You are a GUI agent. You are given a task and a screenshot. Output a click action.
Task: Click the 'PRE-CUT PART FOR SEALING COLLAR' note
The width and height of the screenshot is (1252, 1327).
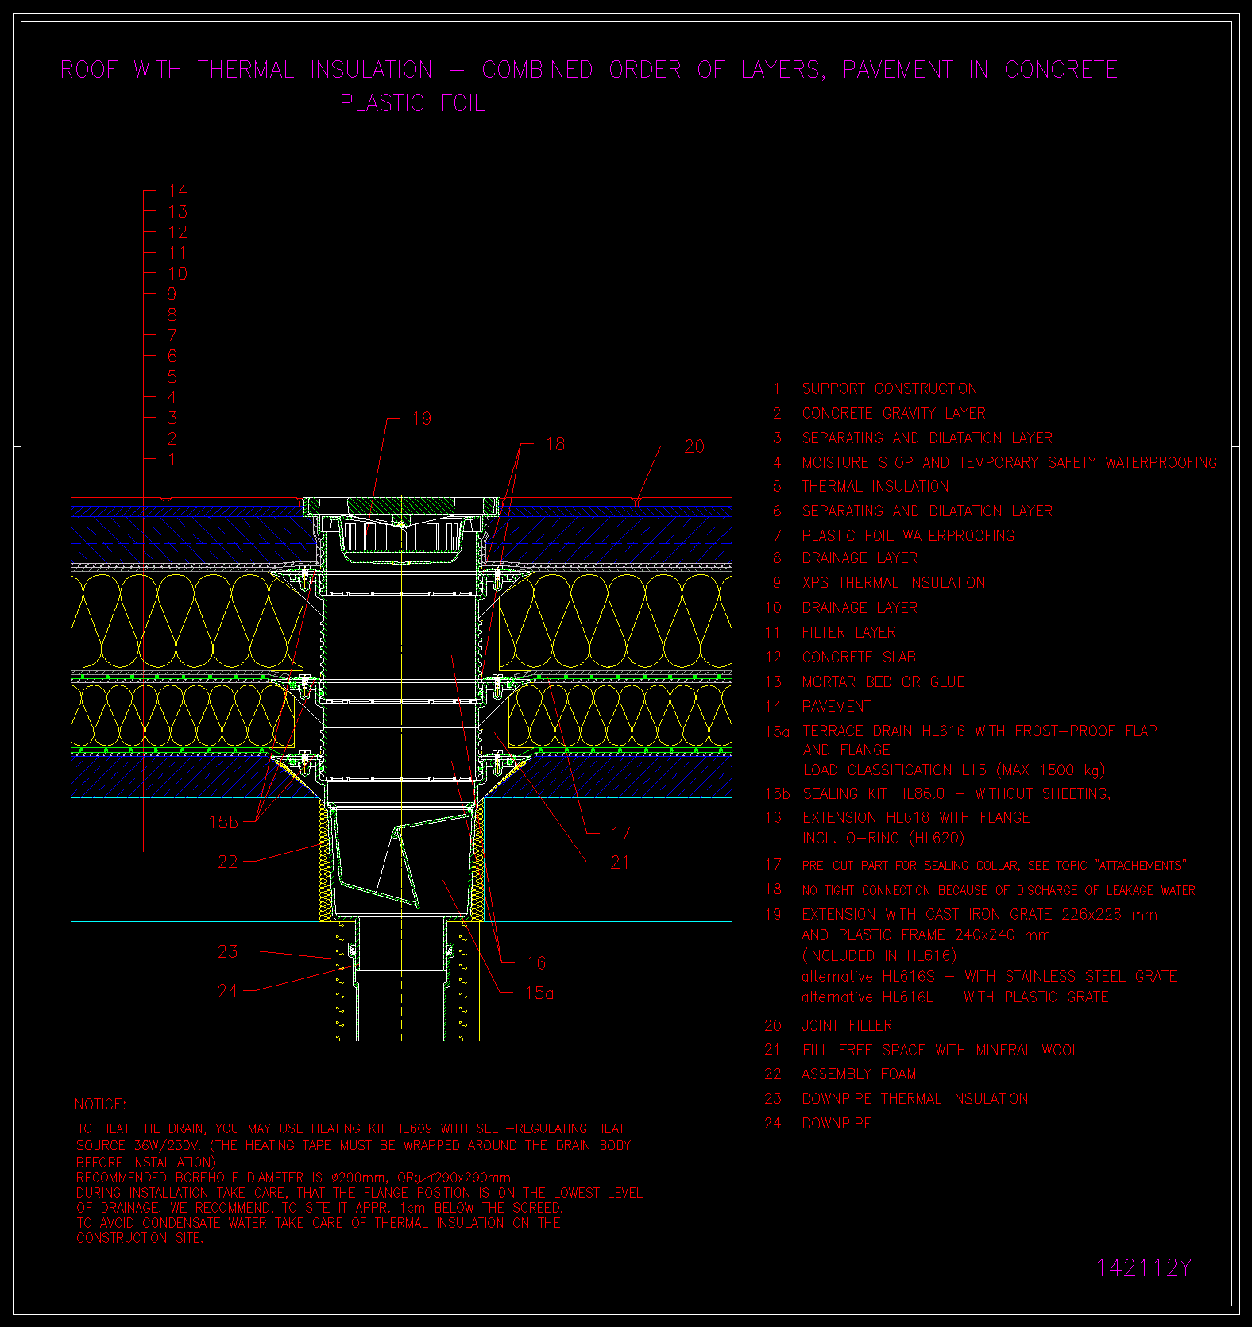(x=995, y=866)
